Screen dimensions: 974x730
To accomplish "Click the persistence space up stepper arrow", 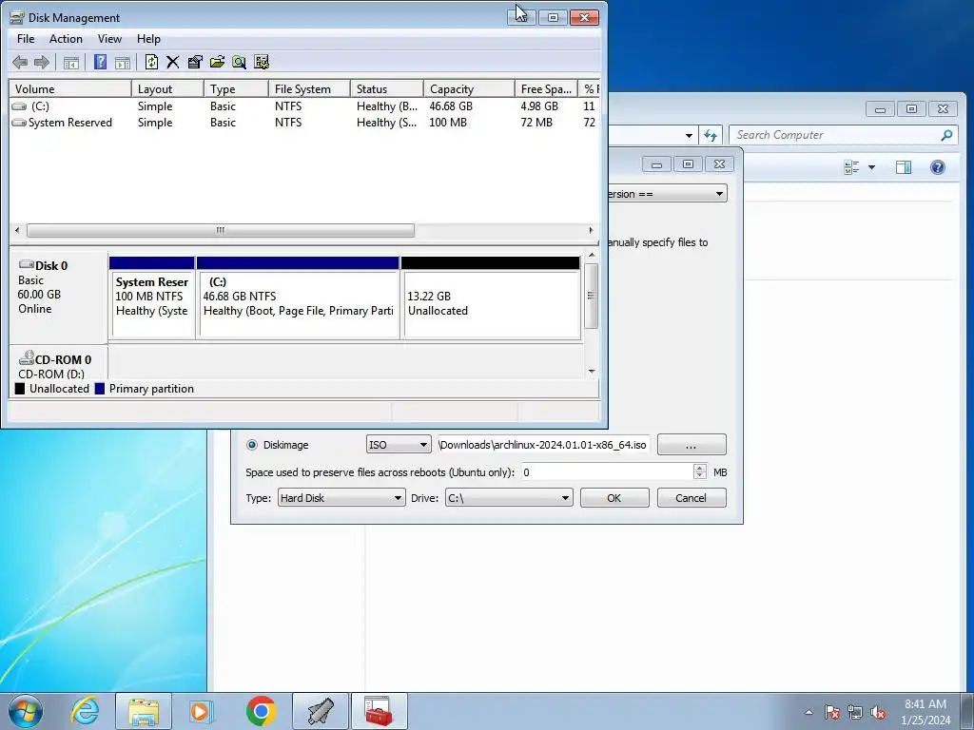I will point(700,468).
